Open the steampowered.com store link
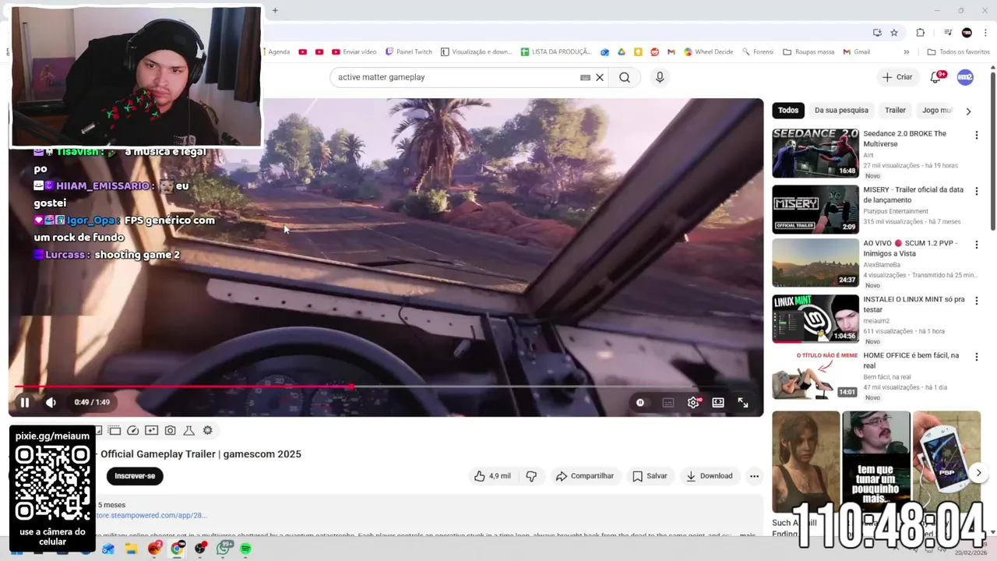997x561 pixels. [151, 516]
